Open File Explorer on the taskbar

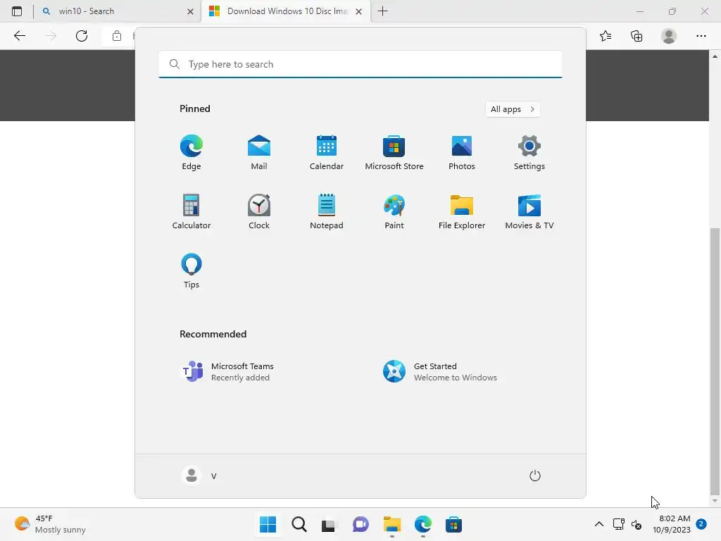pyautogui.click(x=391, y=524)
